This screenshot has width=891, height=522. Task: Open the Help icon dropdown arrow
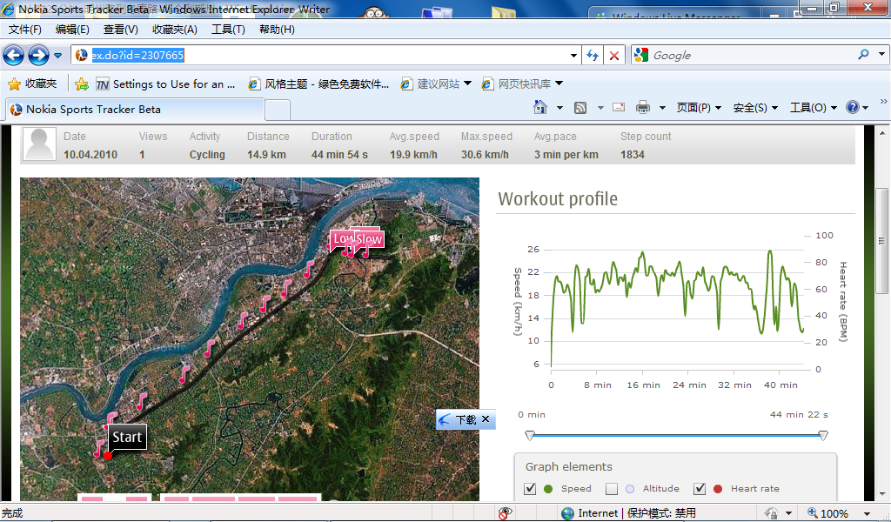click(x=866, y=108)
